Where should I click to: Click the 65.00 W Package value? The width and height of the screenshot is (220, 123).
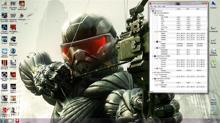click(x=179, y=71)
